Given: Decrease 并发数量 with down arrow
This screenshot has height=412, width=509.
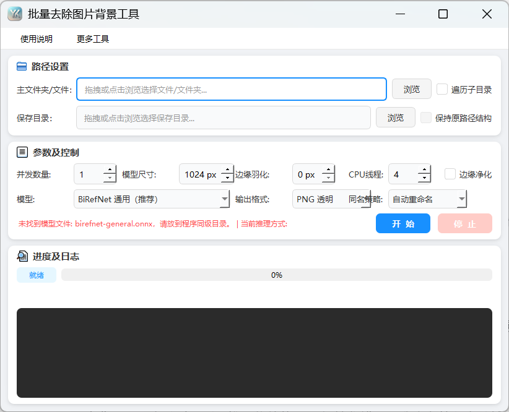Looking at the screenshot, I should point(110,178).
